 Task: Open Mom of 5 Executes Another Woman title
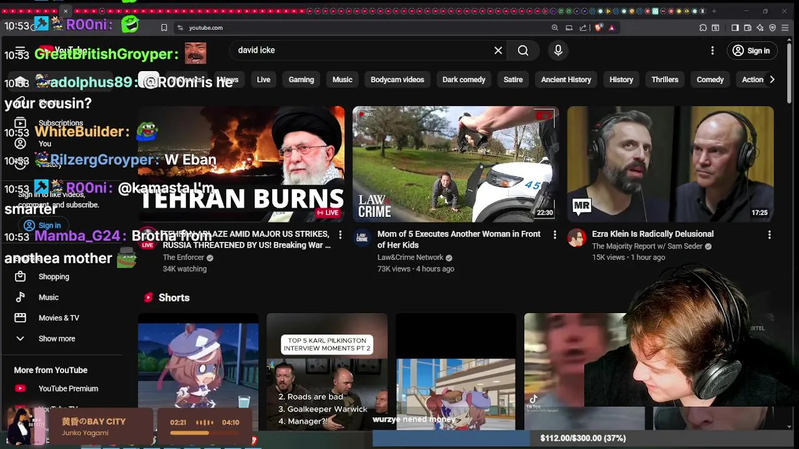tap(459, 239)
